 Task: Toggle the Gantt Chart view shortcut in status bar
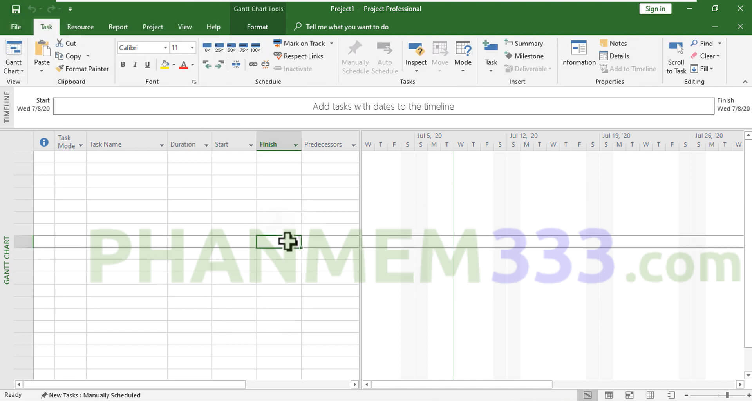pos(588,395)
